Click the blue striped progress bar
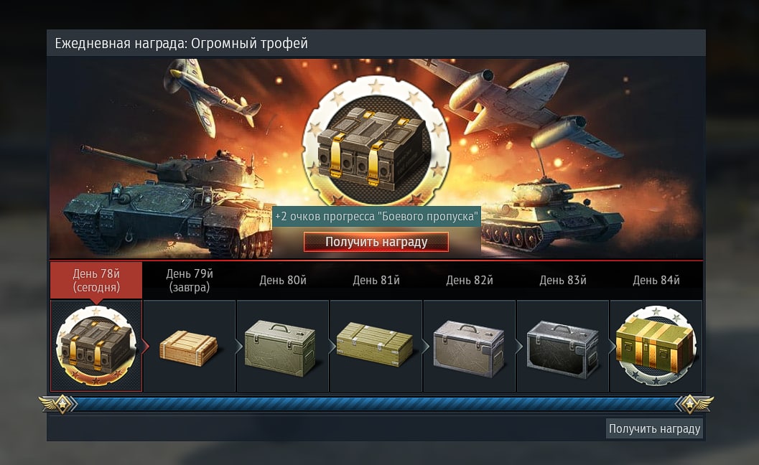The image size is (759, 465). click(x=376, y=404)
